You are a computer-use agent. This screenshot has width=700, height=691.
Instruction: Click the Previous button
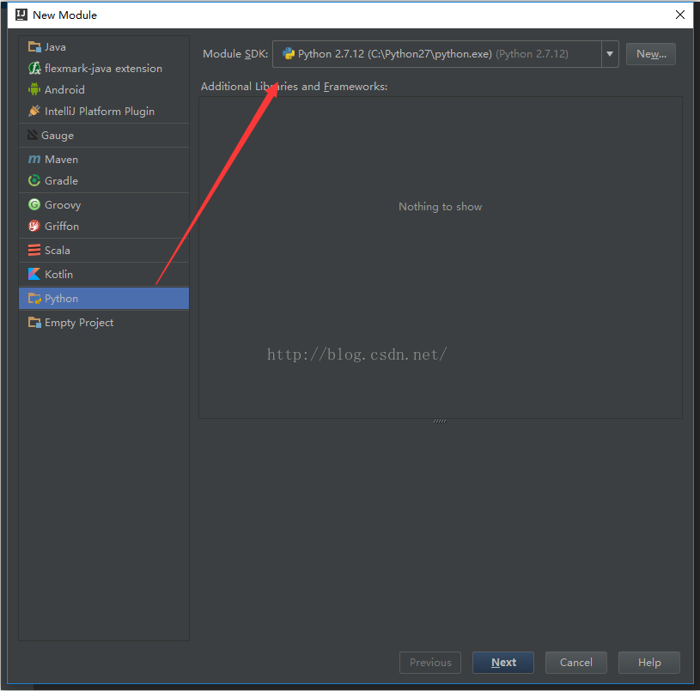(430, 663)
